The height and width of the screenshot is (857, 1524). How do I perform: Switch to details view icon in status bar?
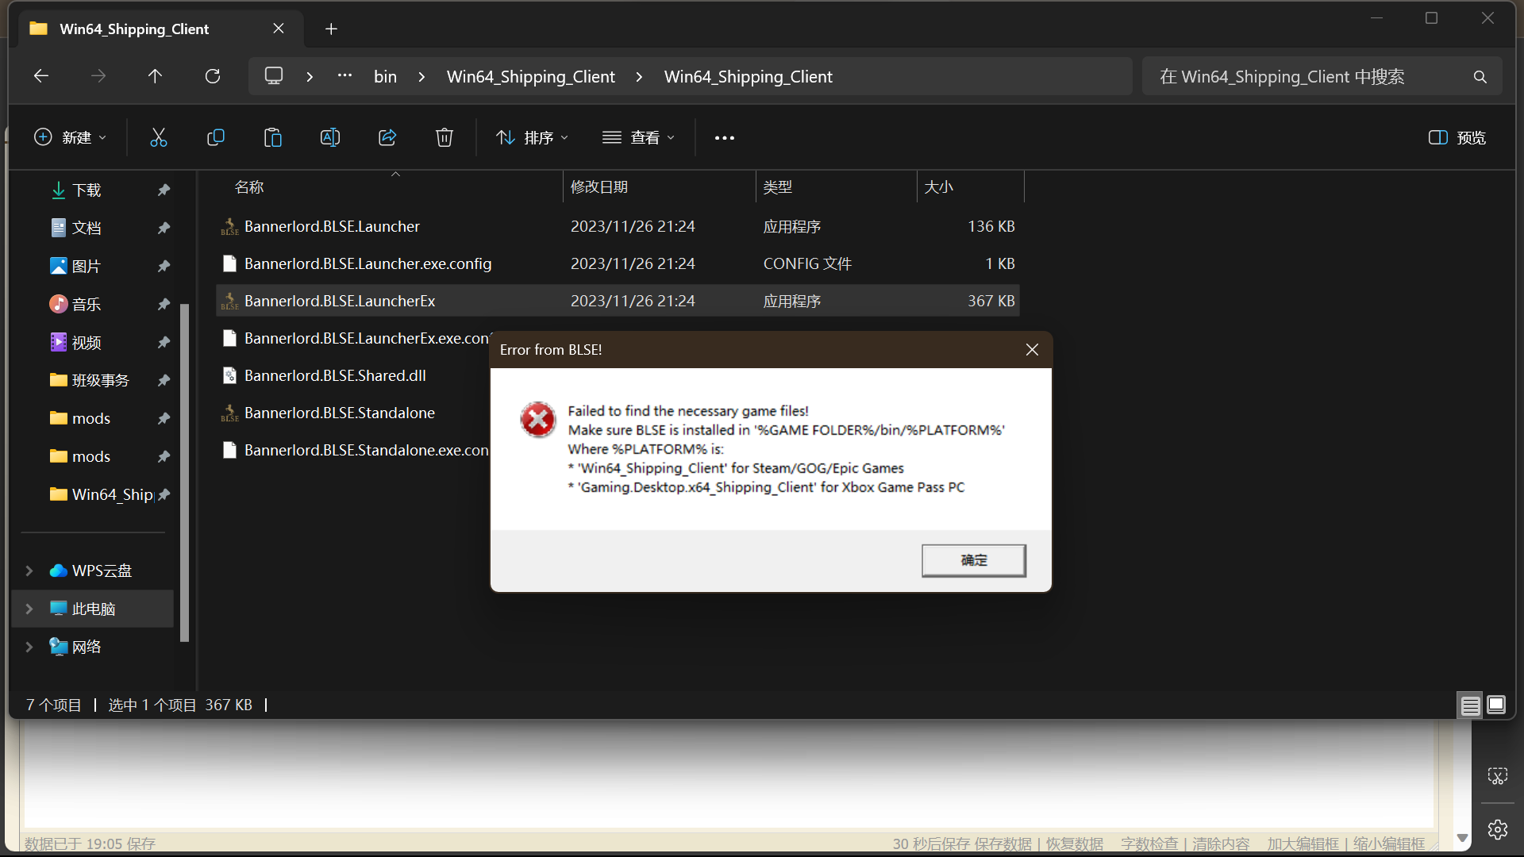click(x=1470, y=705)
